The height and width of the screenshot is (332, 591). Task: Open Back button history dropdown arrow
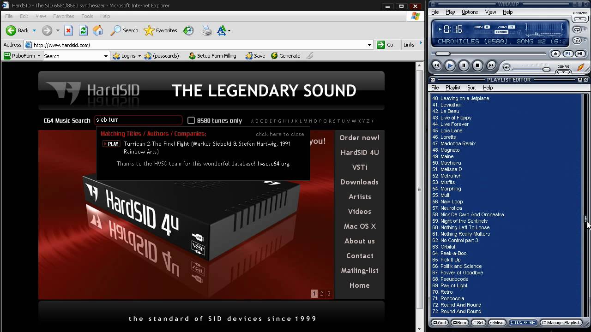coord(34,30)
